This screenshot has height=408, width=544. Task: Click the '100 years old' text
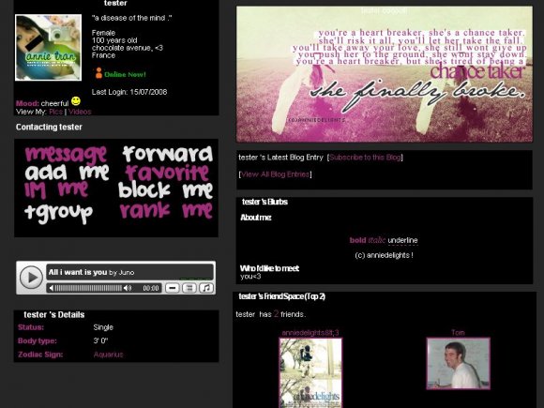tap(114, 40)
